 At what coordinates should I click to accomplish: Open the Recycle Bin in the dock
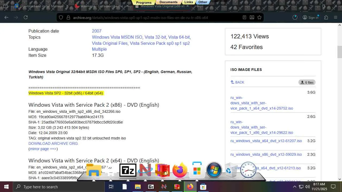tap(231, 170)
